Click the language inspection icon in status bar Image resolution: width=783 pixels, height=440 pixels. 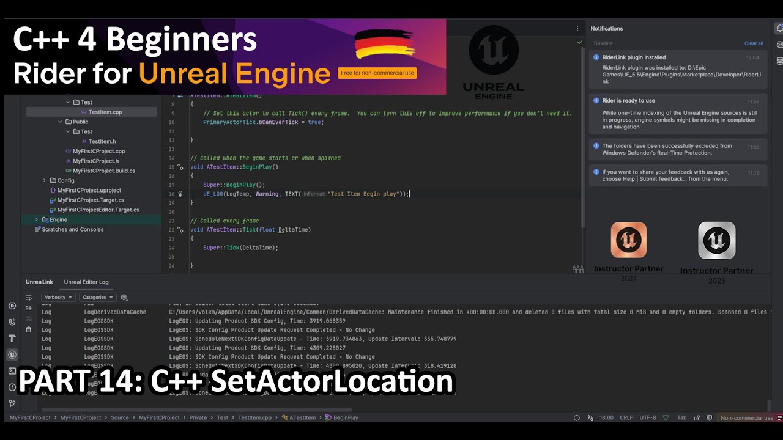point(590,418)
